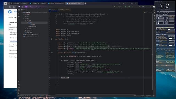The width and height of the screenshot is (176, 99).
Task: Click the URL link in the URL string
Action: pos(92,47)
